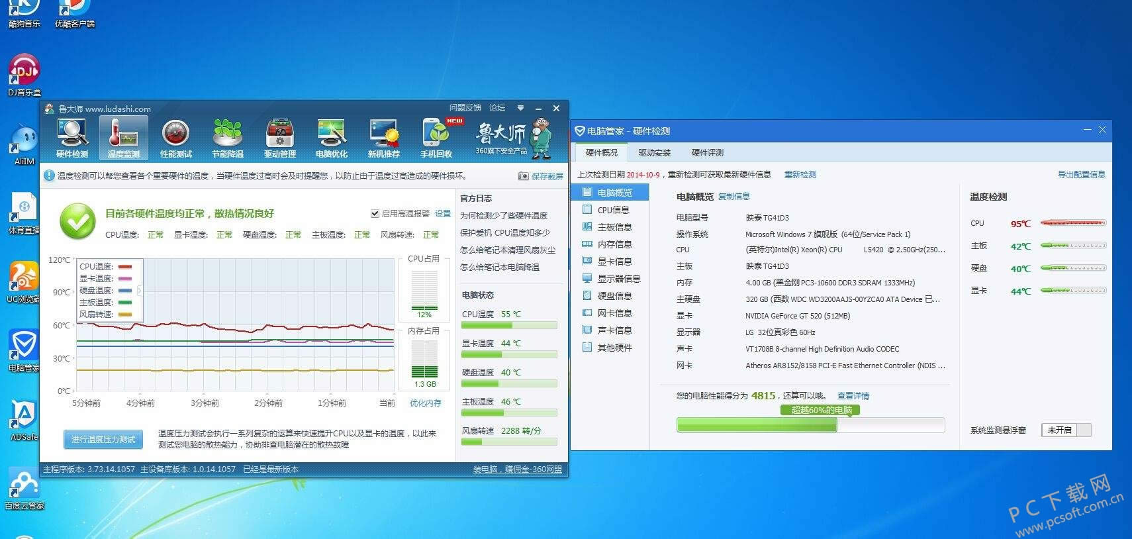Click the 硬盘 40℃ temperature bar

coord(1072,268)
